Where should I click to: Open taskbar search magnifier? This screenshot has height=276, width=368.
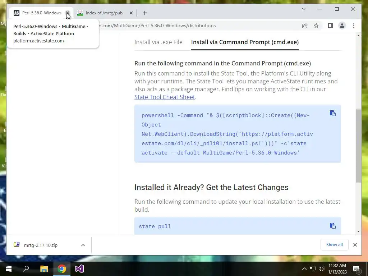tap(26, 269)
